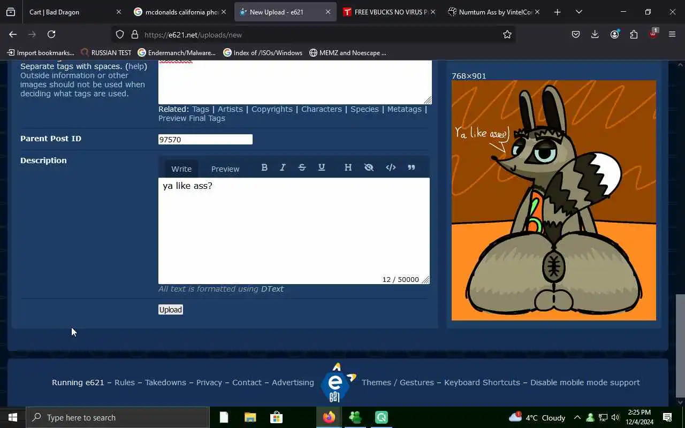Click Preview Final Tags link

[x=192, y=118]
